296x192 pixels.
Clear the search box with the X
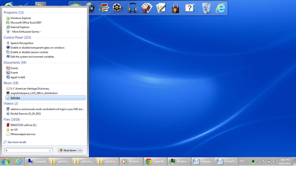coord(50,150)
